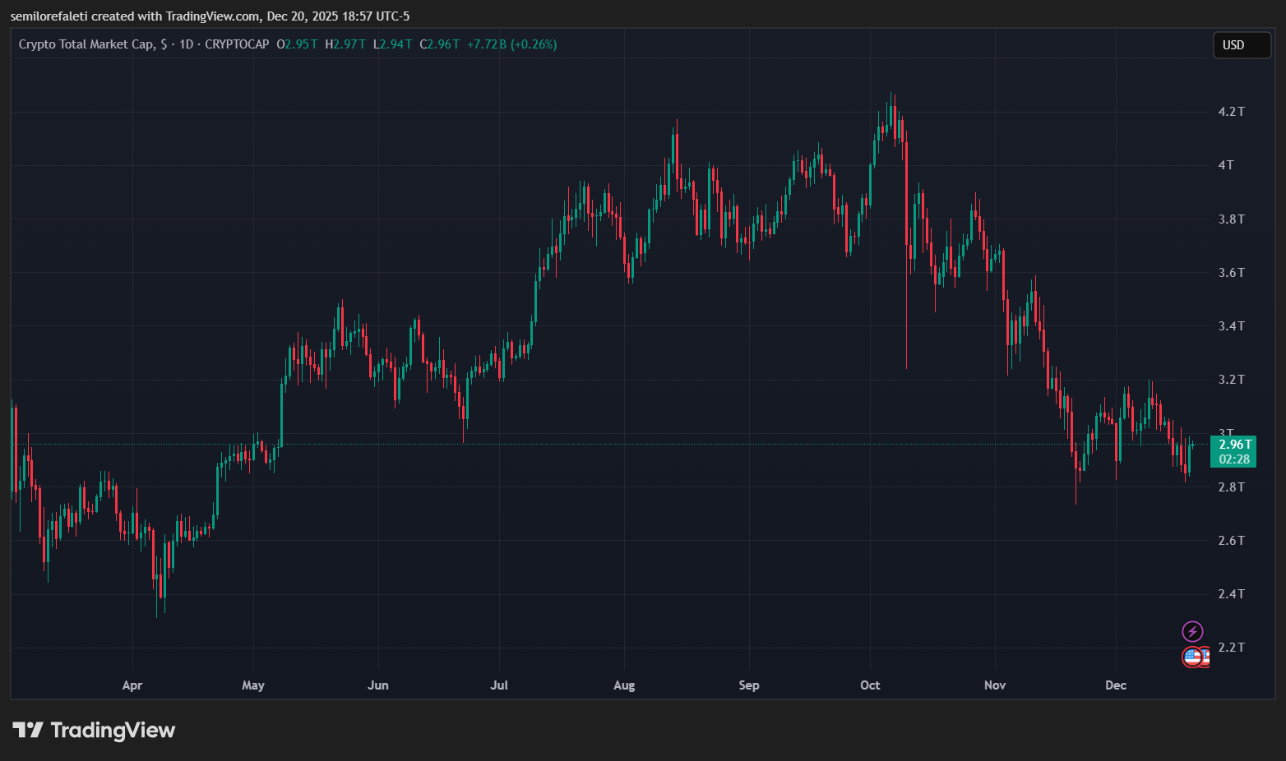
Task: Click the purple lightning bolt event icon
Action: (x=1192, y=631)
